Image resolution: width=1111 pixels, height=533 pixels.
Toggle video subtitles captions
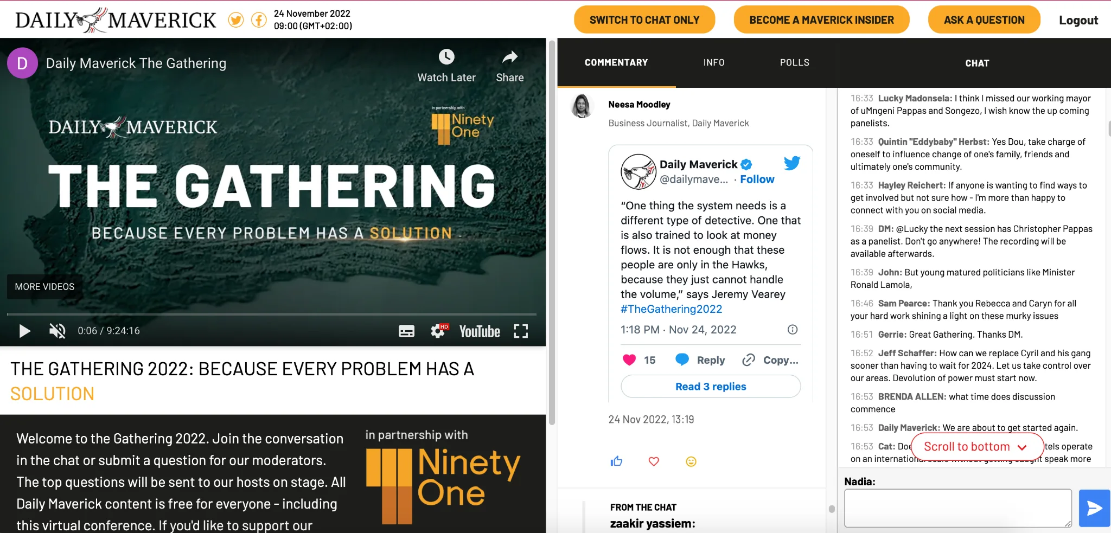coord(406,331)
